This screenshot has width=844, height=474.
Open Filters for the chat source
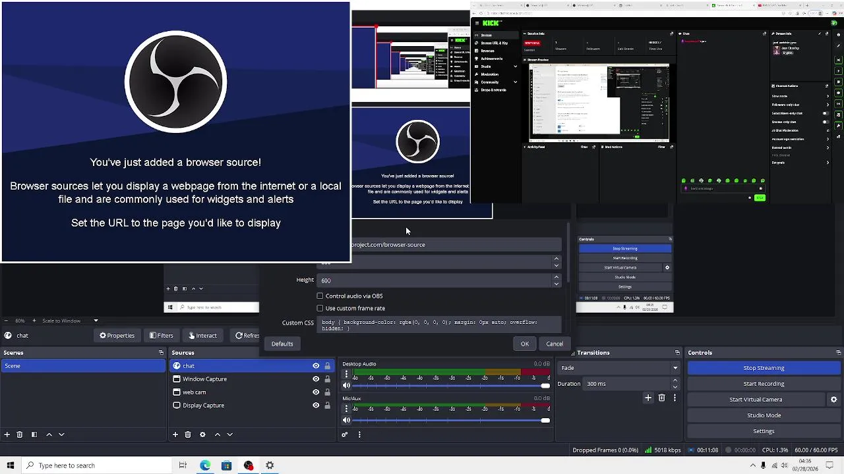coord(162,336)
